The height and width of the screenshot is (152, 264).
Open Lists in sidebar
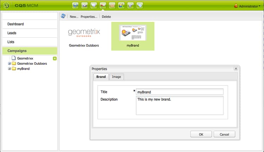pyautogui.click(x=30, y=42)
